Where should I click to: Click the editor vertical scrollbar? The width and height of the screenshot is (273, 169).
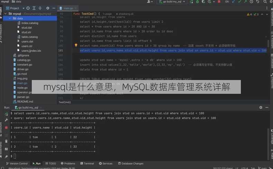coord(268,43)
